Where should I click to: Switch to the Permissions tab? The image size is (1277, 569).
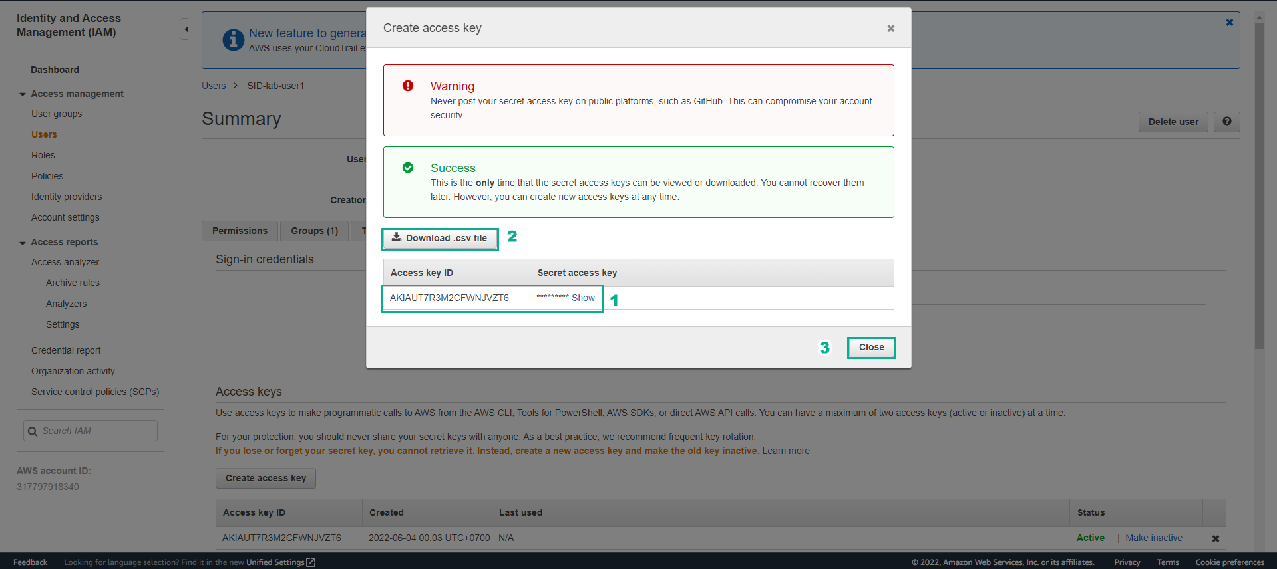(x=240, y=231)
